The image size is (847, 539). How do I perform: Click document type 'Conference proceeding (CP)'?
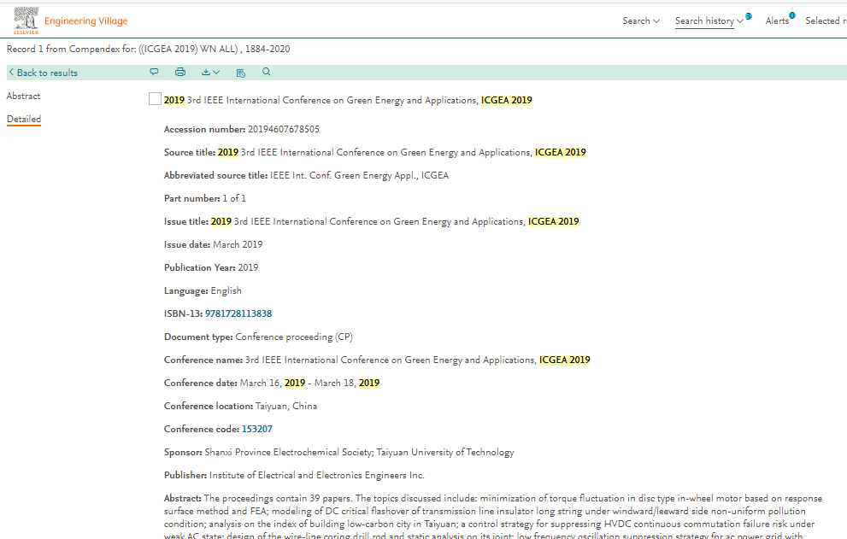point(294,337)
